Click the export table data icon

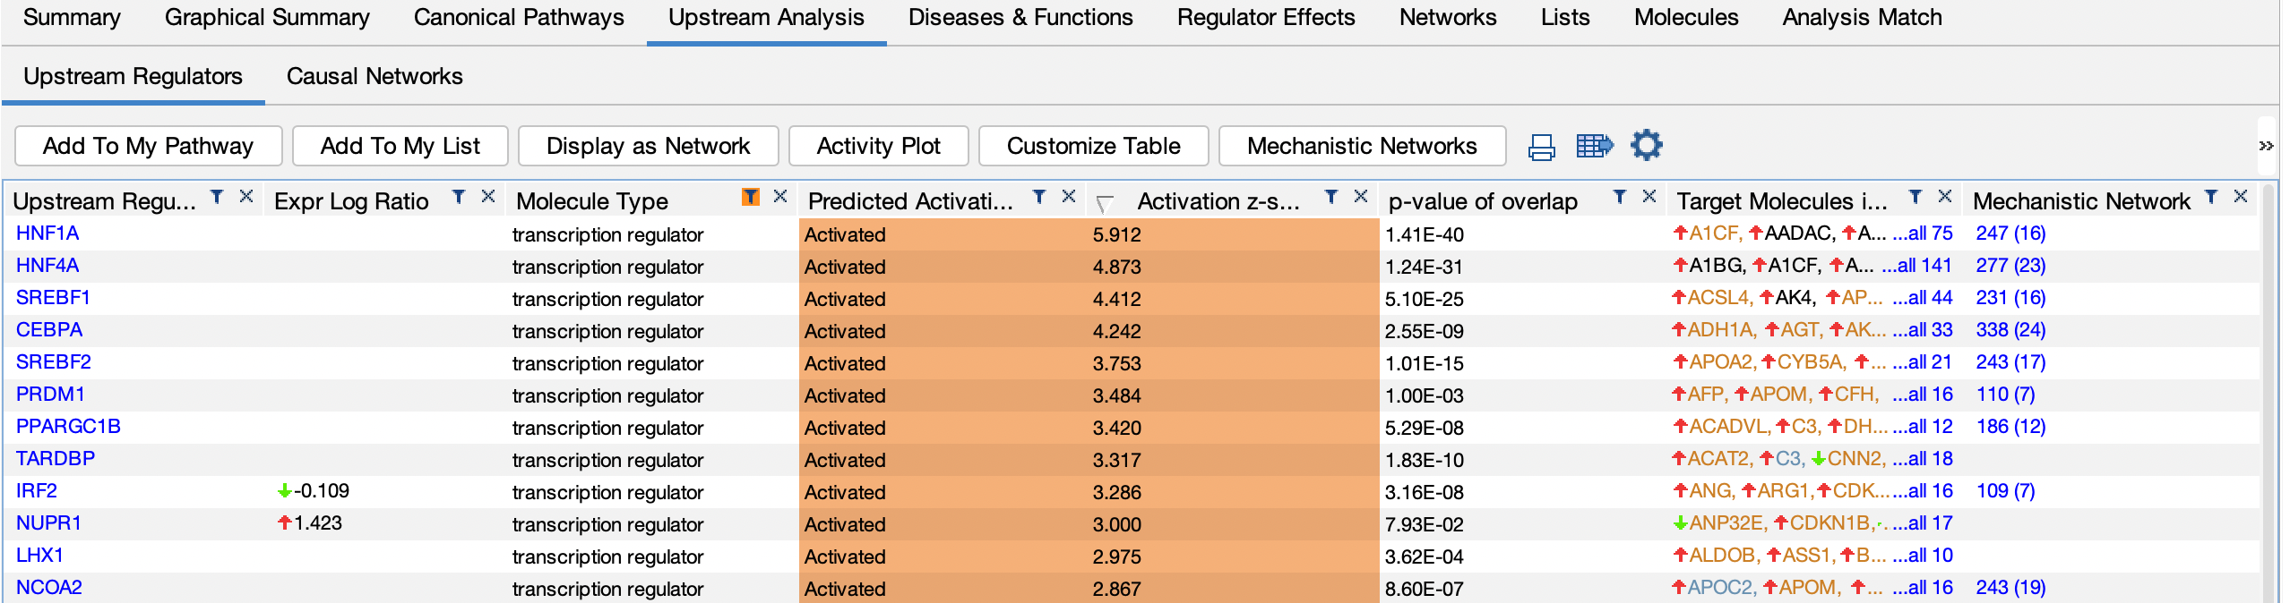click(1594, 146)
